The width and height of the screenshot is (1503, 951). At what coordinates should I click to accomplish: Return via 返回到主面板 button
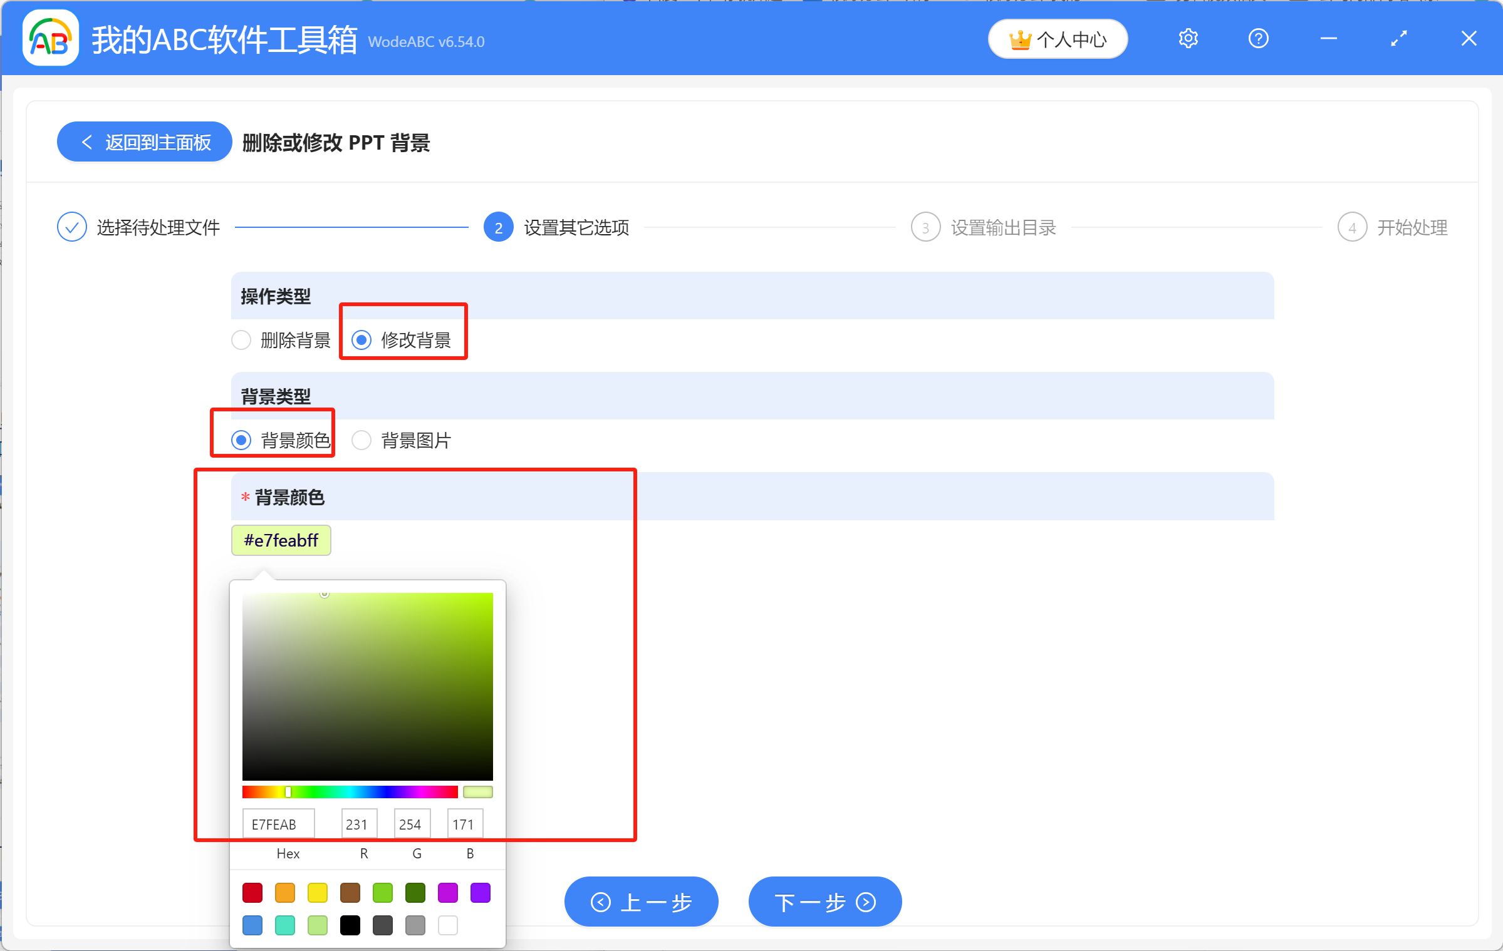145,142
